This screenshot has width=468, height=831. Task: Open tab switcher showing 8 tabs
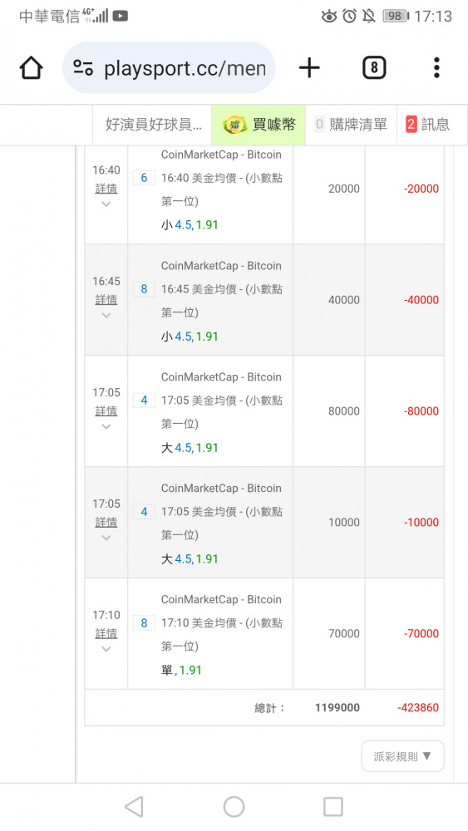(x=374, y=68)
